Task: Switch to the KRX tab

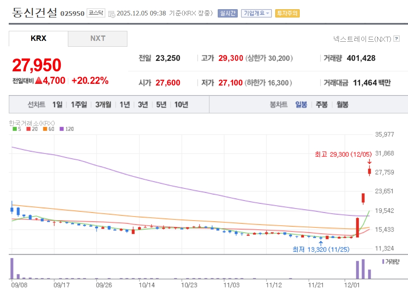Action: tap(38, 38)
